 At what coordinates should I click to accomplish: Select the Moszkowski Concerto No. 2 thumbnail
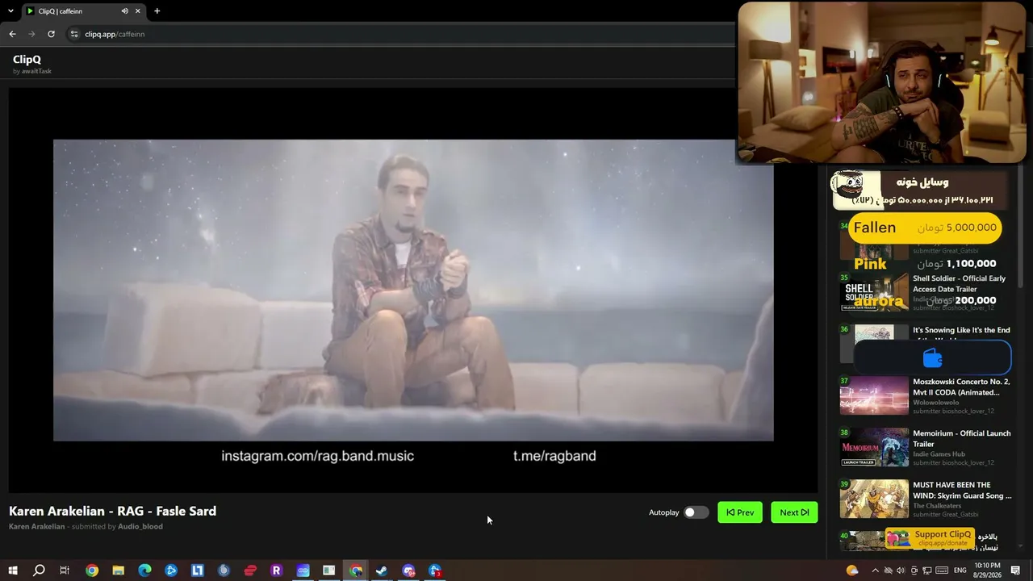point(874,395)
